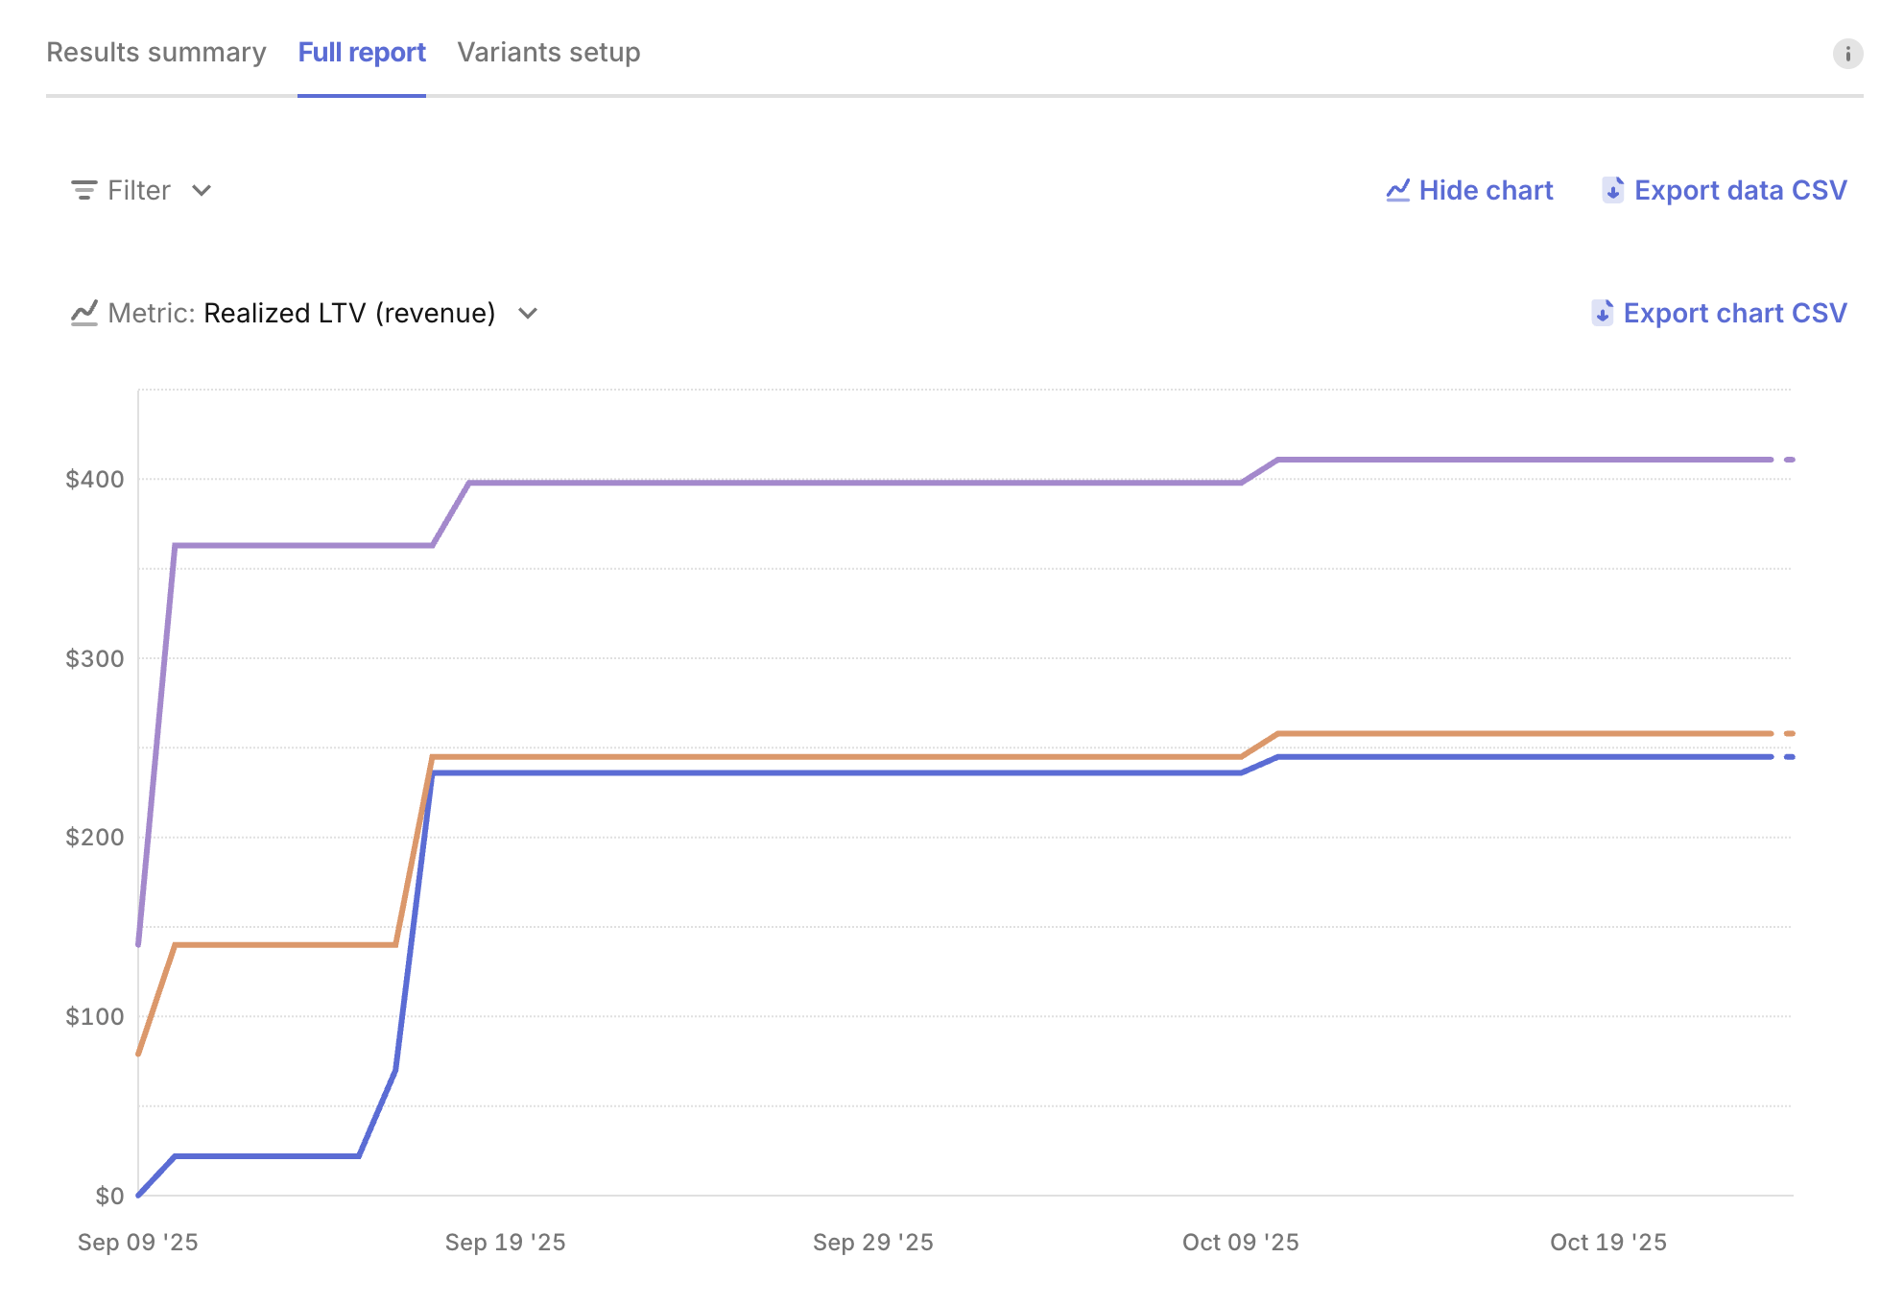The height and width of the screenshot is (1305, 1904).
Task: Open the Variants setup tab
Action: [549, 53]
